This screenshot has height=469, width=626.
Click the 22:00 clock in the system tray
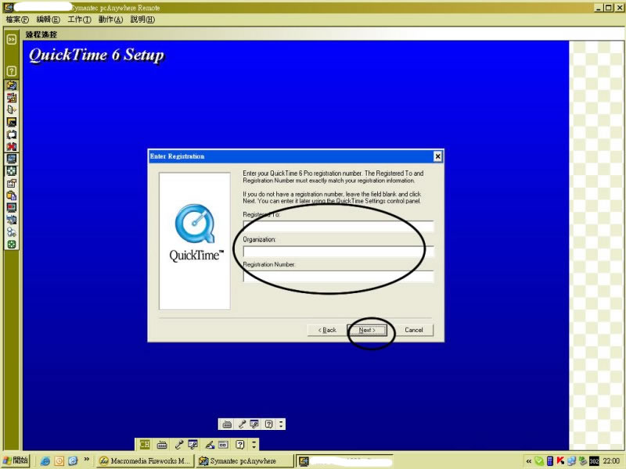click(x=611, y=461)
